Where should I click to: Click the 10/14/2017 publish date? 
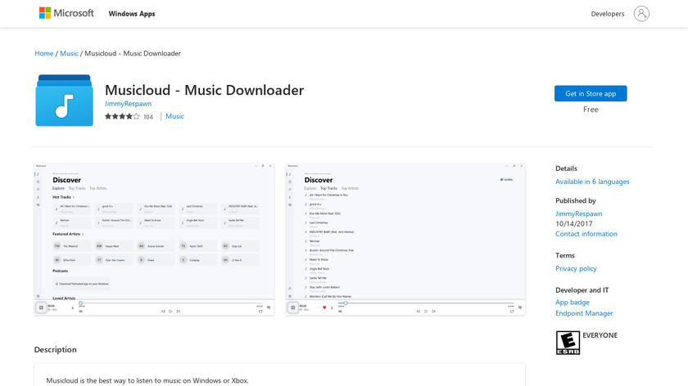(574, 224)
